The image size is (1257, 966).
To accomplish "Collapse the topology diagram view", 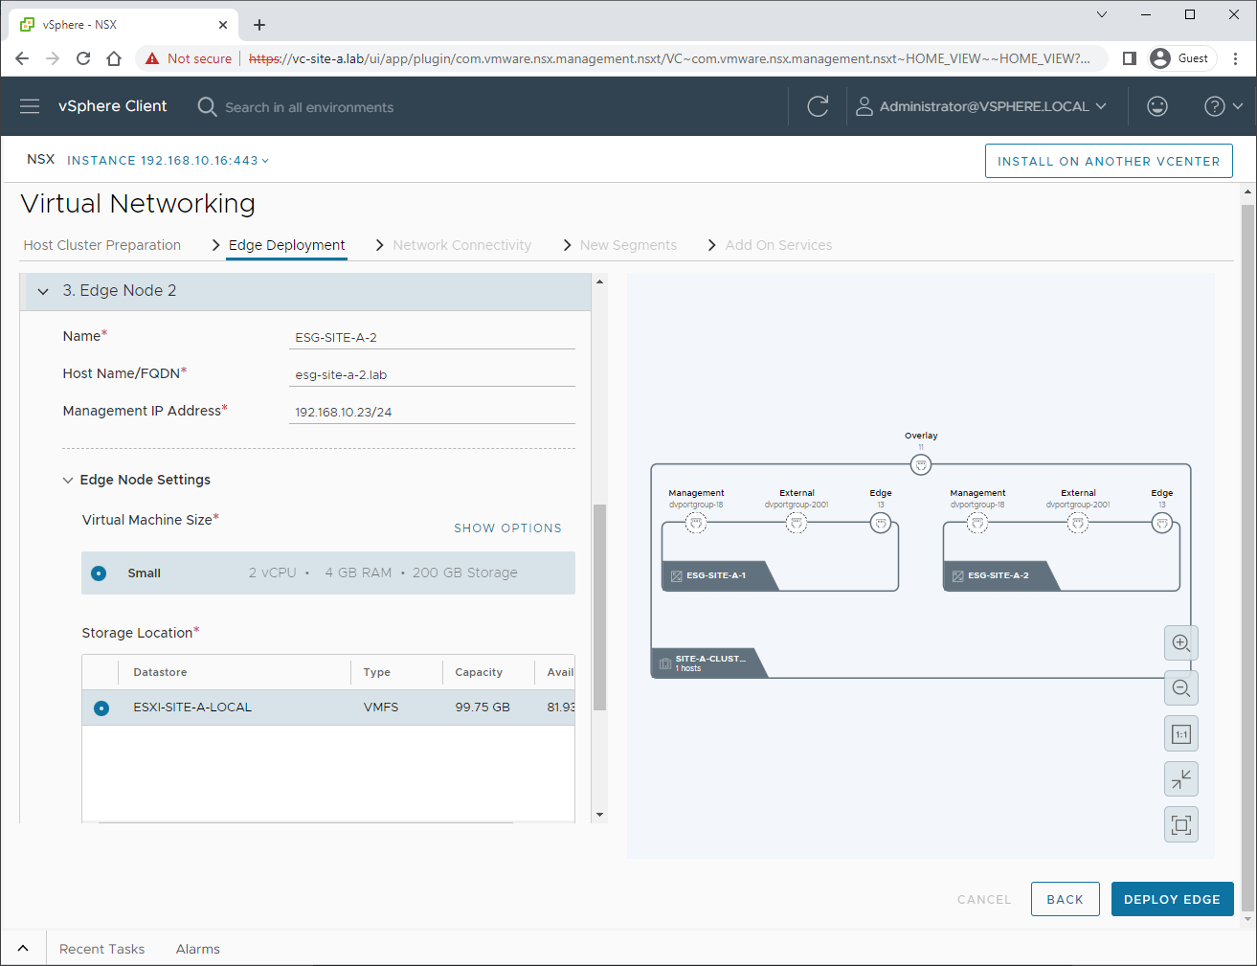I will point(1181,779).
